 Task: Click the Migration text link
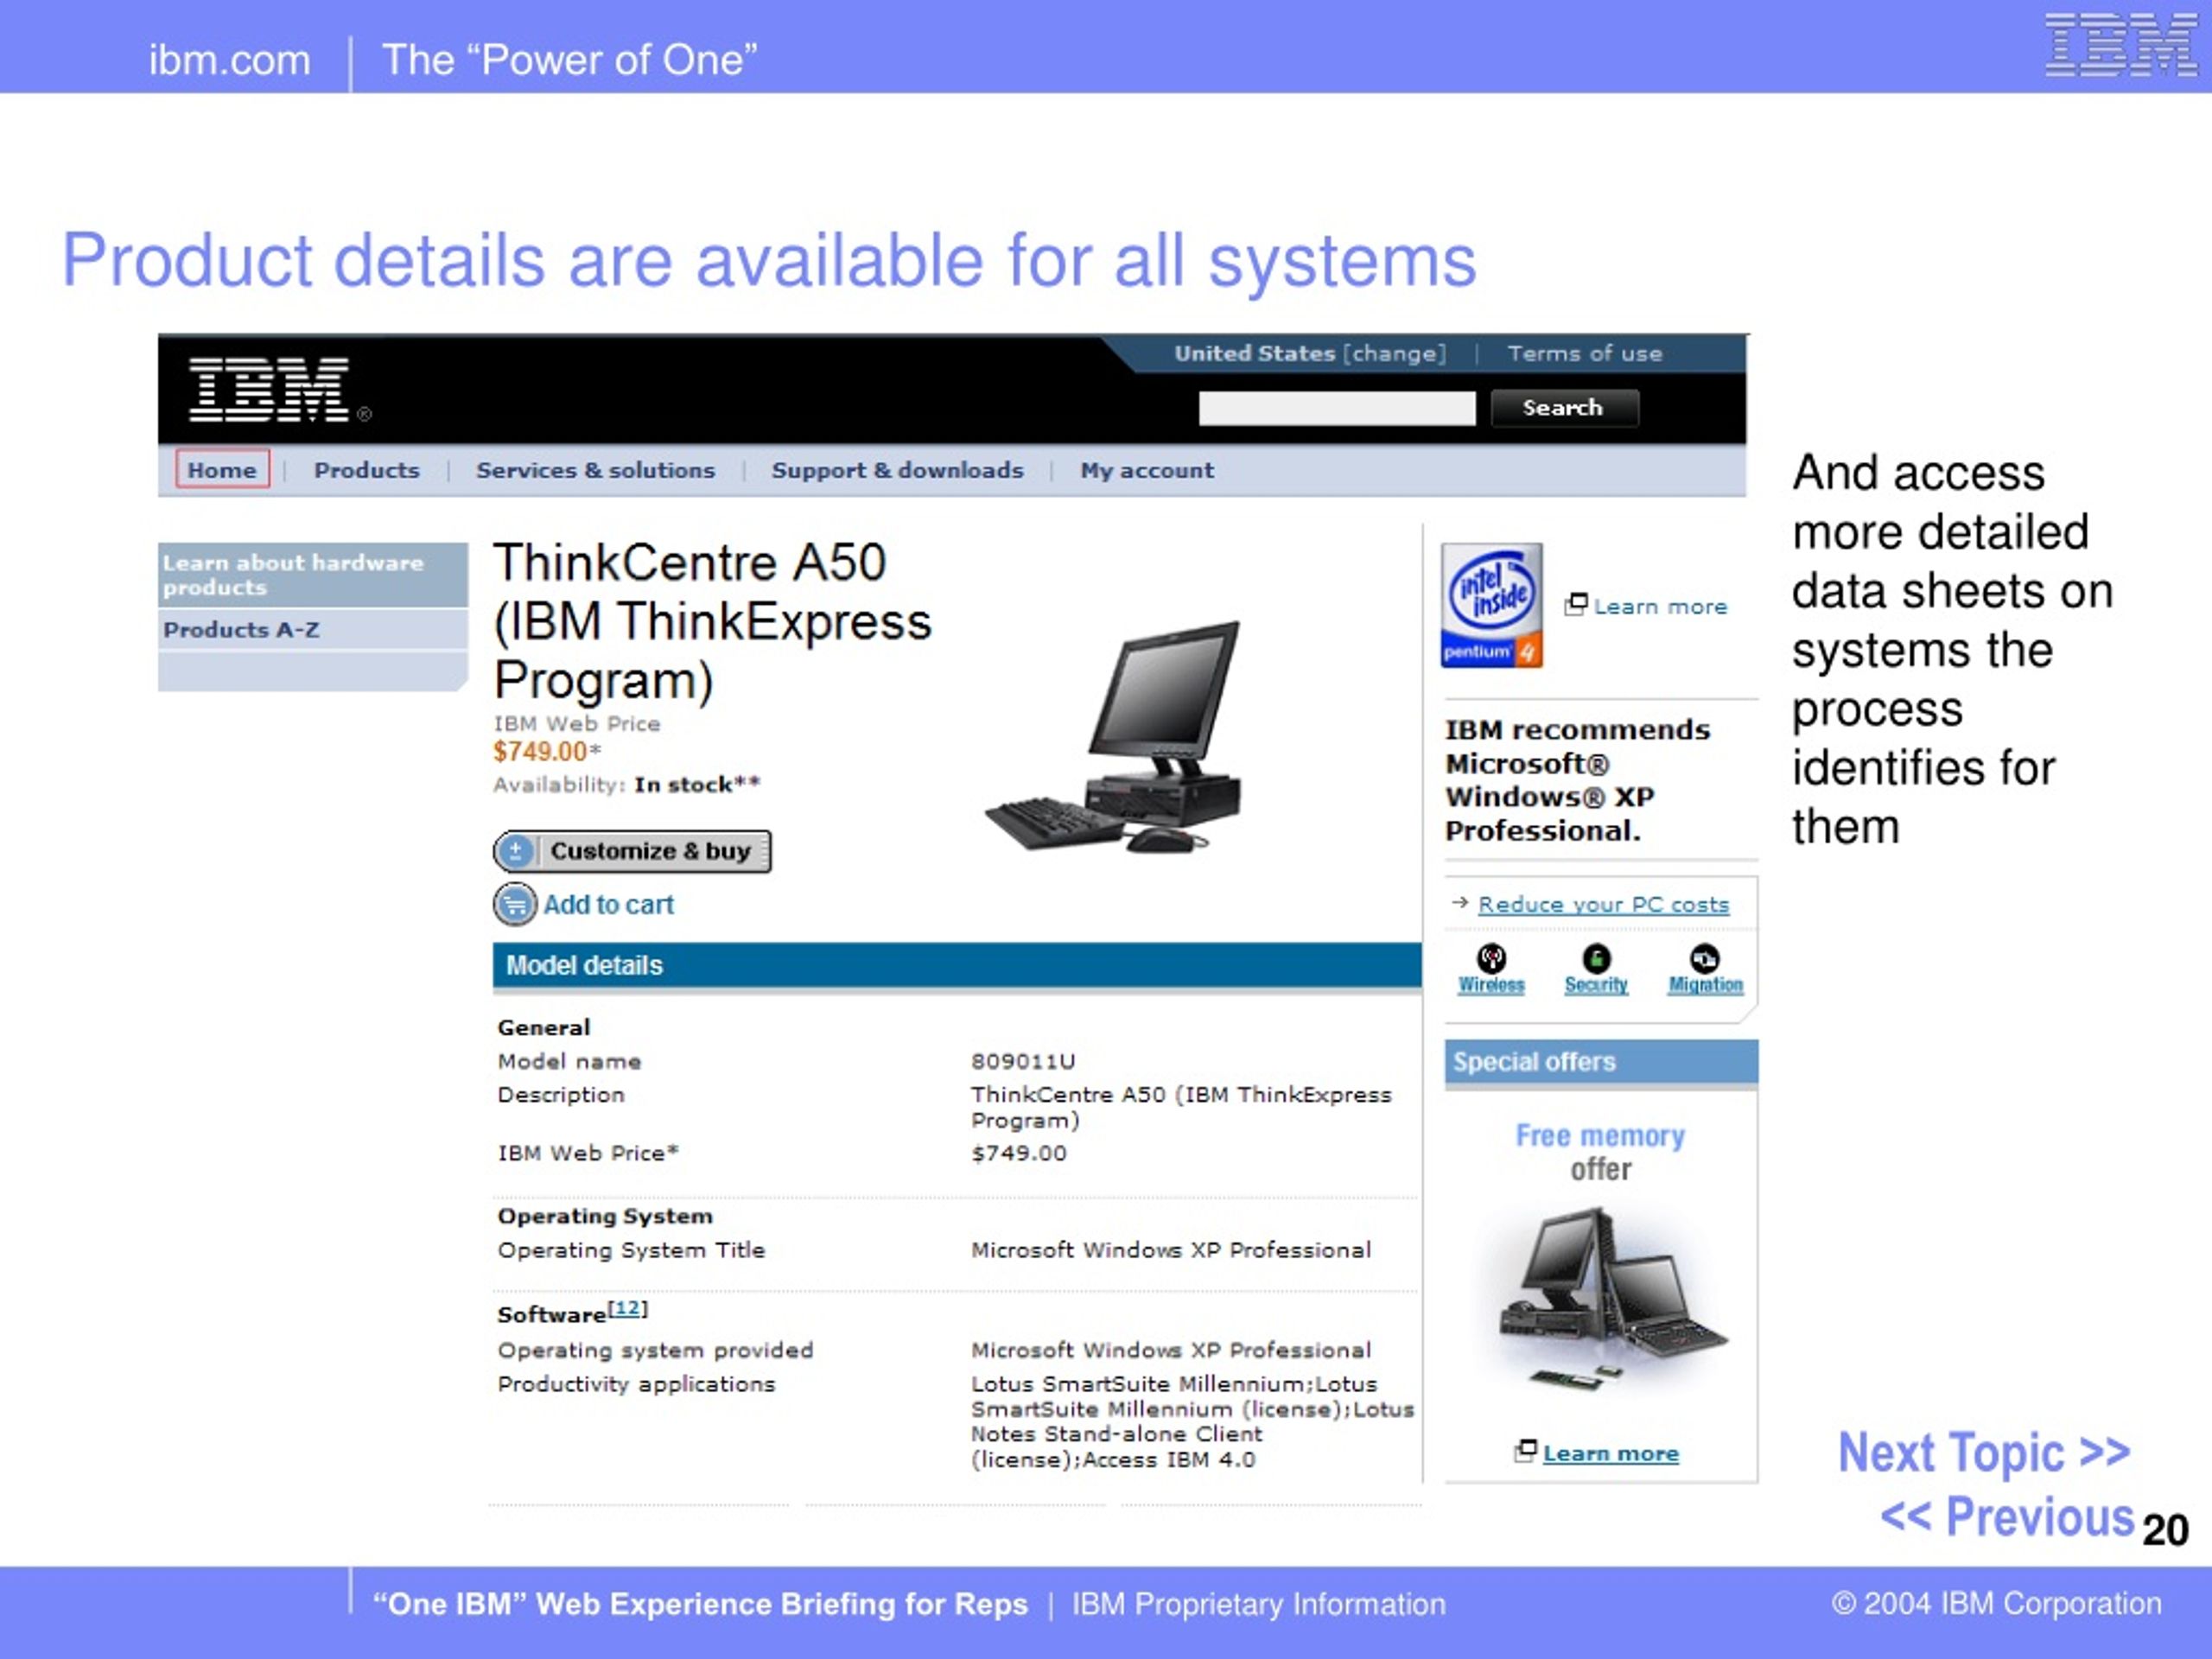[1705, 985]
